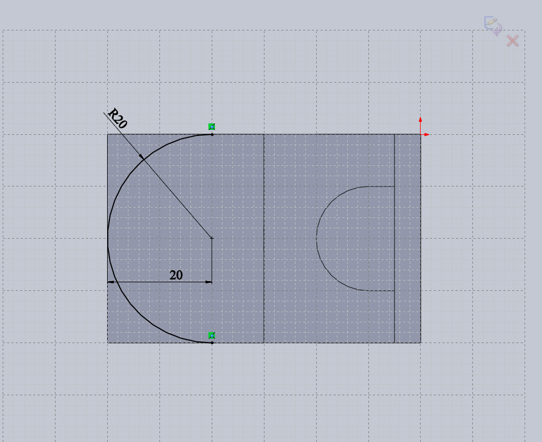This screenshot has height=442, width=542.
Task: Click the red X cancel sketch icon
Action: point(513,41)
